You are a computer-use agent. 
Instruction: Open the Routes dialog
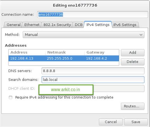(x=133, y=106)
